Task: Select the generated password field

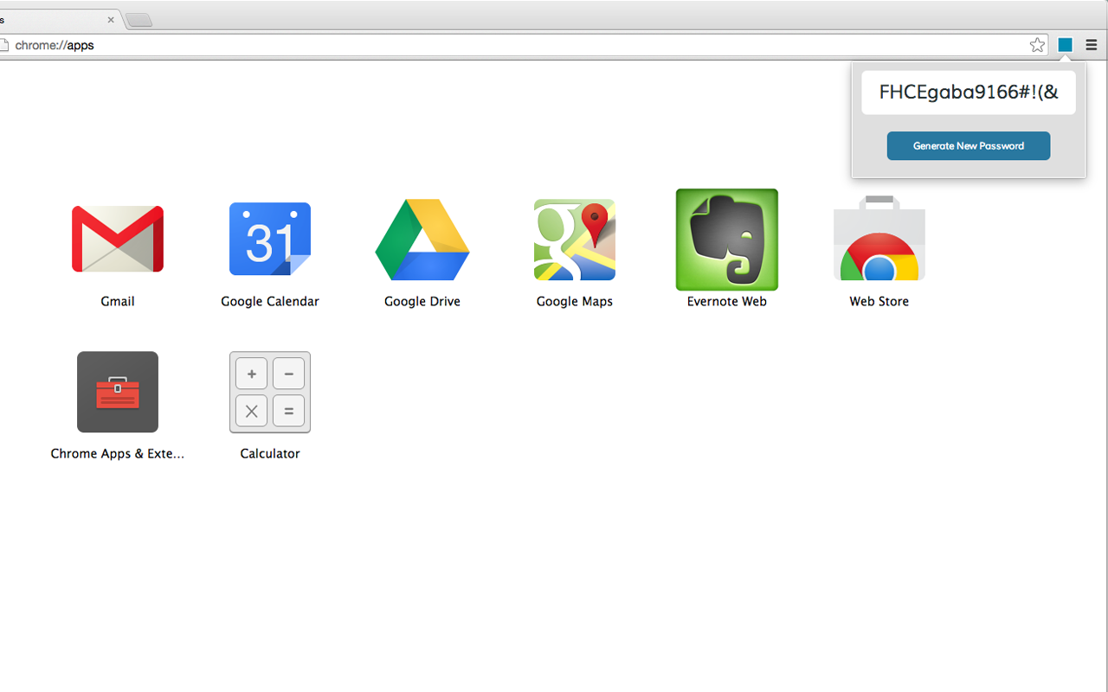Action: click(969, 93)
